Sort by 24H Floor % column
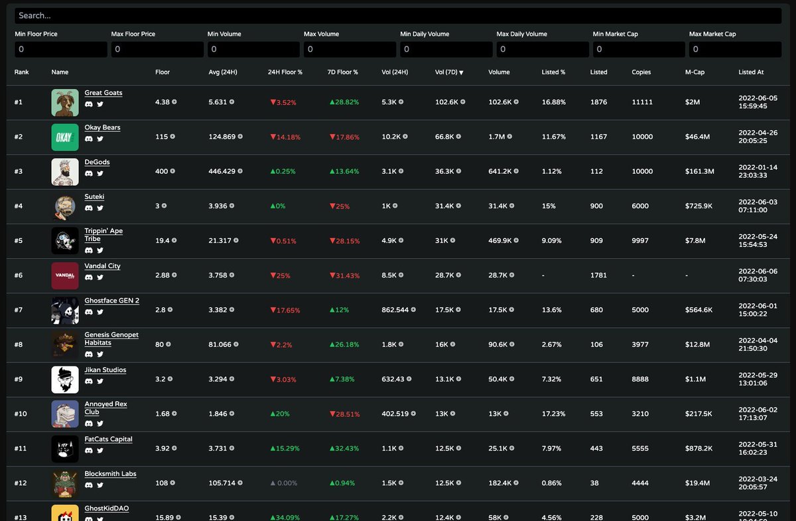Viewport: 796px width, 521px height. 285,72
